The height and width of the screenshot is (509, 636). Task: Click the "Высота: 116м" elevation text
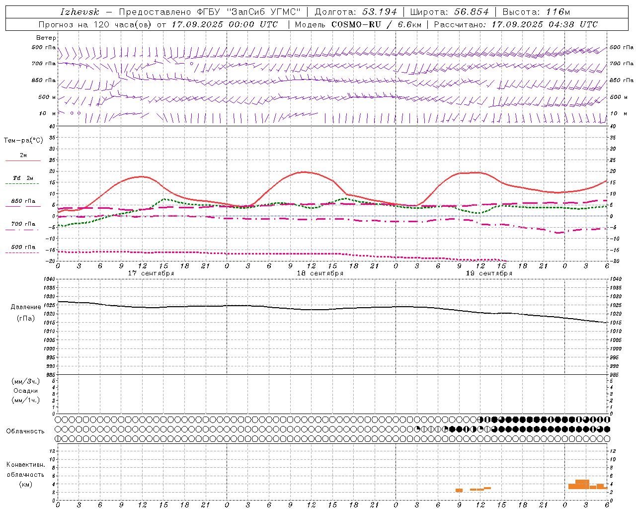click(537, 12)
